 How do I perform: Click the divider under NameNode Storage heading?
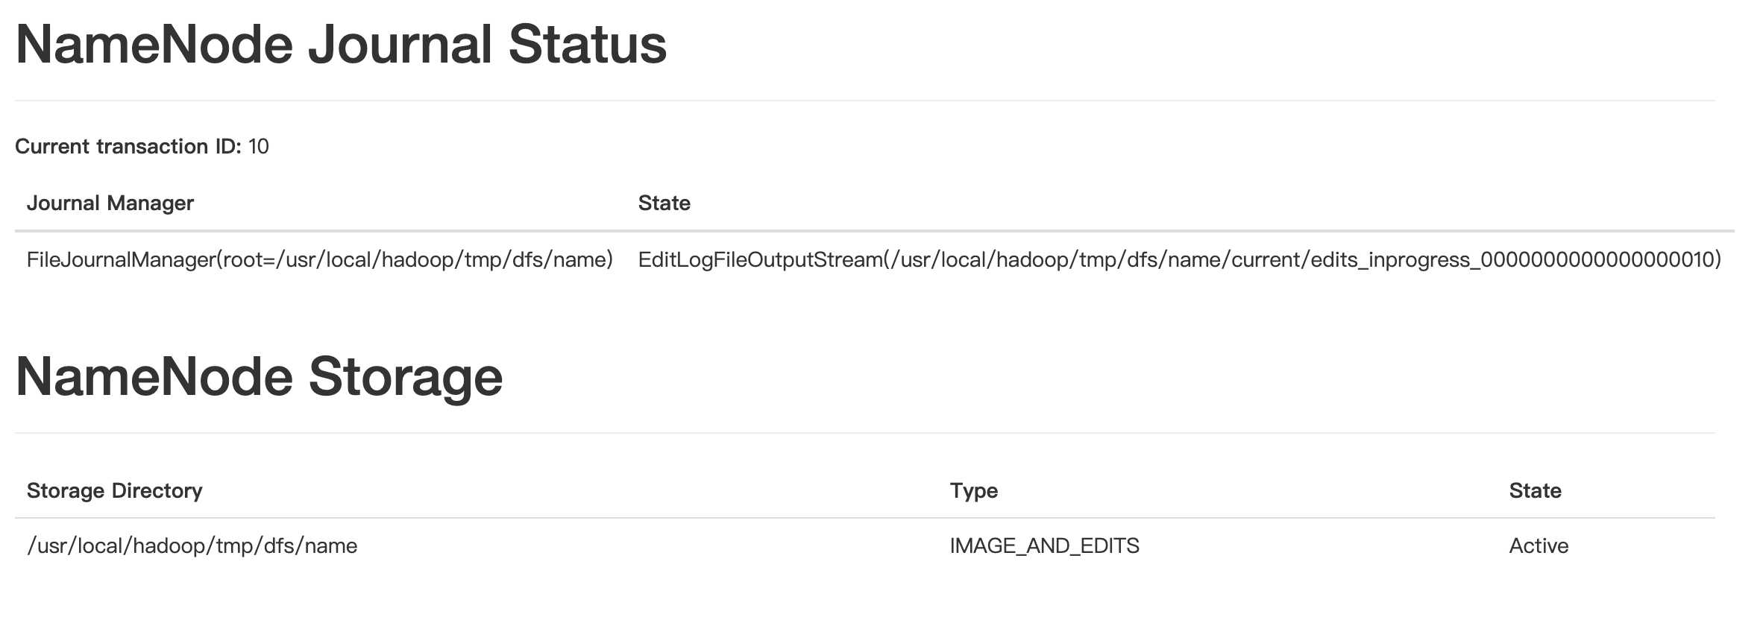click(865, 433)
